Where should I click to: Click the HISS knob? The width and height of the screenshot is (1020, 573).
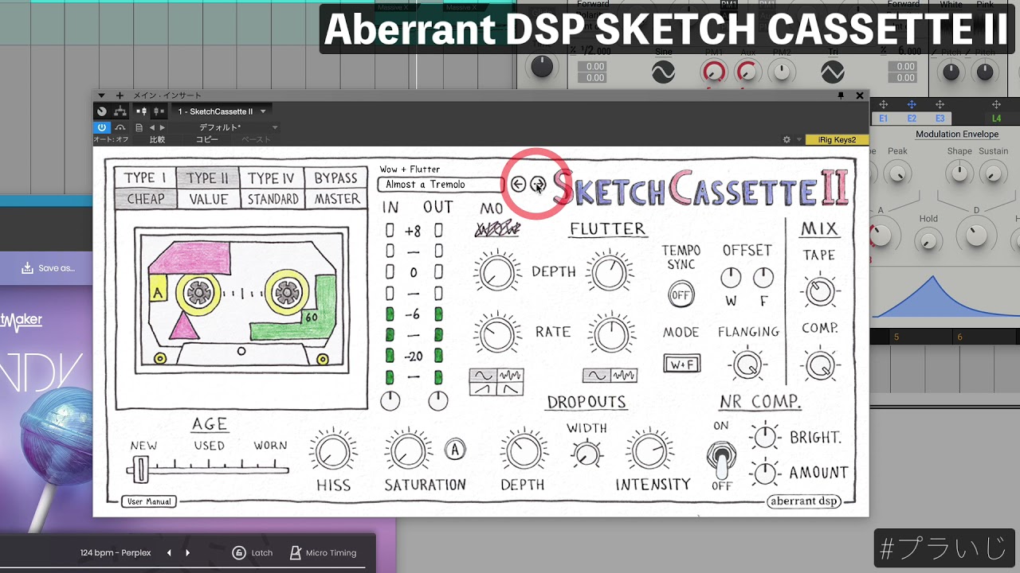332,452
